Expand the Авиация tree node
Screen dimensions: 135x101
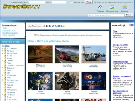3,51
